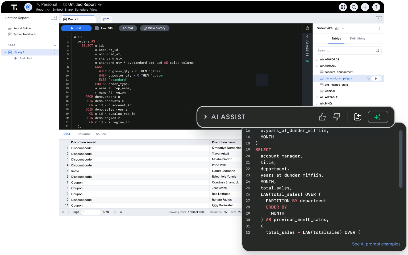Open See AI prompt examples link
Screen dimensions: 408x255
pyautogui.click(x=376, y=244)
